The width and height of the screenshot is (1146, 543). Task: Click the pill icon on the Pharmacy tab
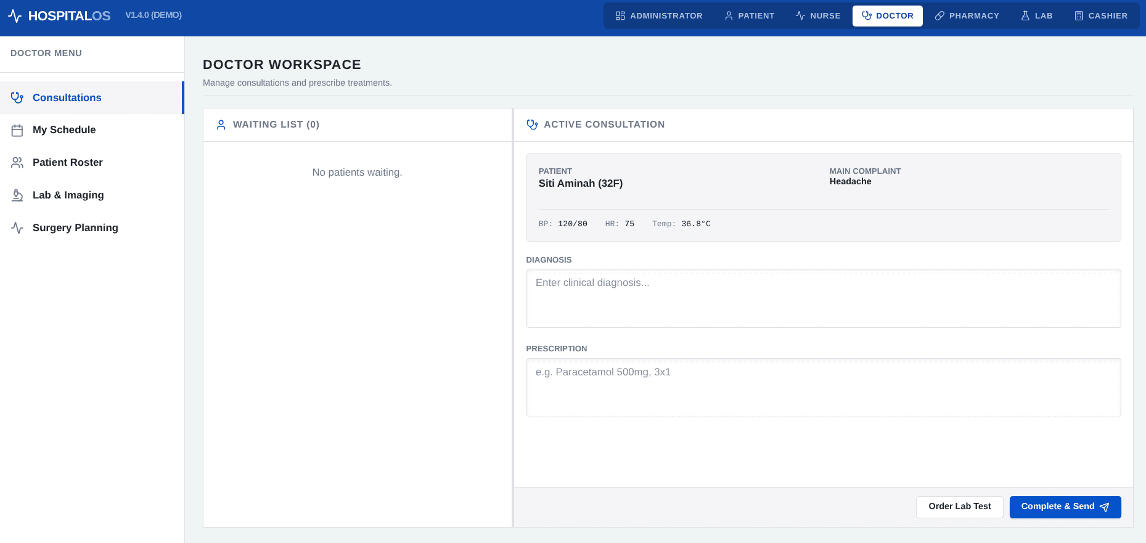click(x=939, y=16)
